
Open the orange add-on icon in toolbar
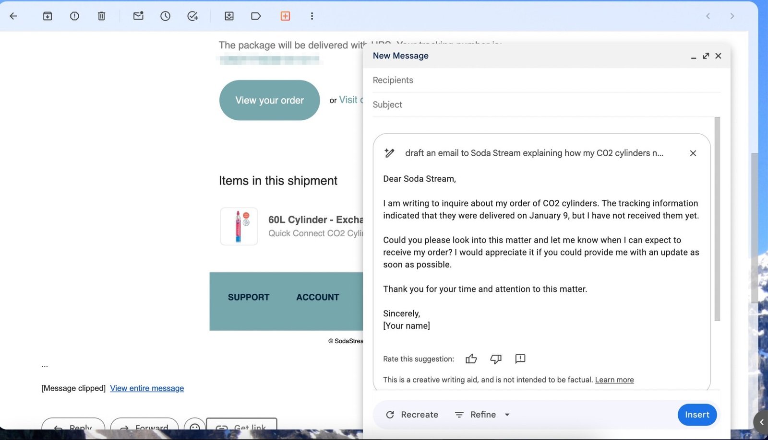285,16
